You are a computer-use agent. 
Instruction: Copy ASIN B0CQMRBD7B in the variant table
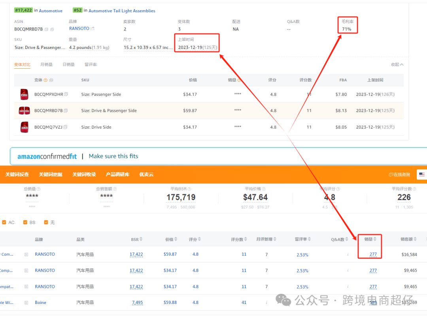(66, 111)
